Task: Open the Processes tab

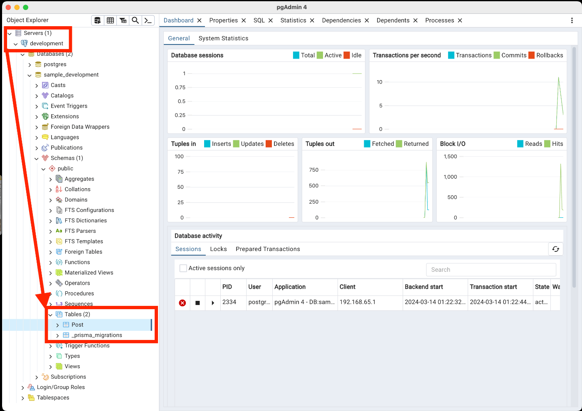Action: pos(439,20)
